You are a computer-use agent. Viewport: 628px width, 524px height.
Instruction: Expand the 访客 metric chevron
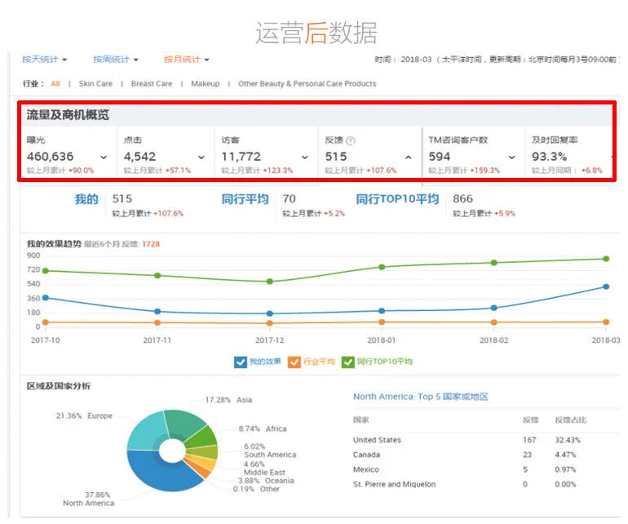point(304,158)
